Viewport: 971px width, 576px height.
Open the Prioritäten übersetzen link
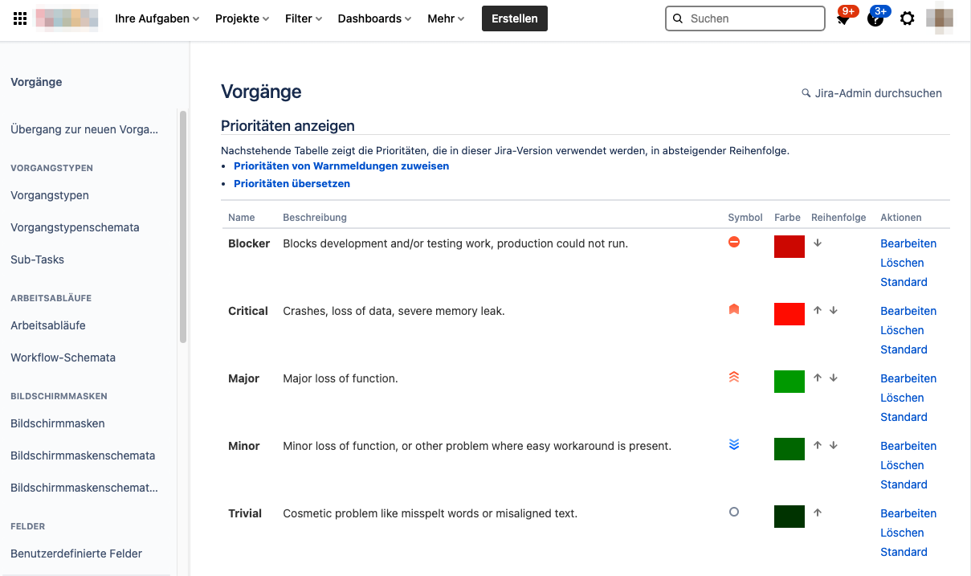pos(292,183)
